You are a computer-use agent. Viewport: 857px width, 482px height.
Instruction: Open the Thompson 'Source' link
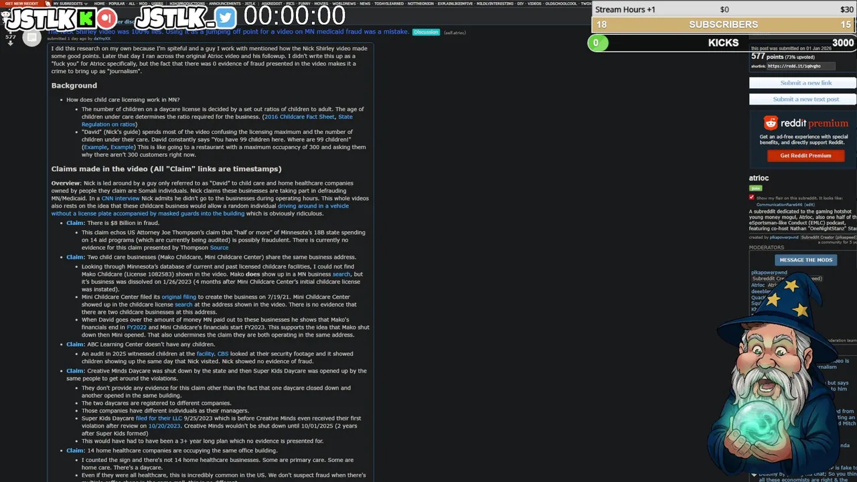point(219,248)
